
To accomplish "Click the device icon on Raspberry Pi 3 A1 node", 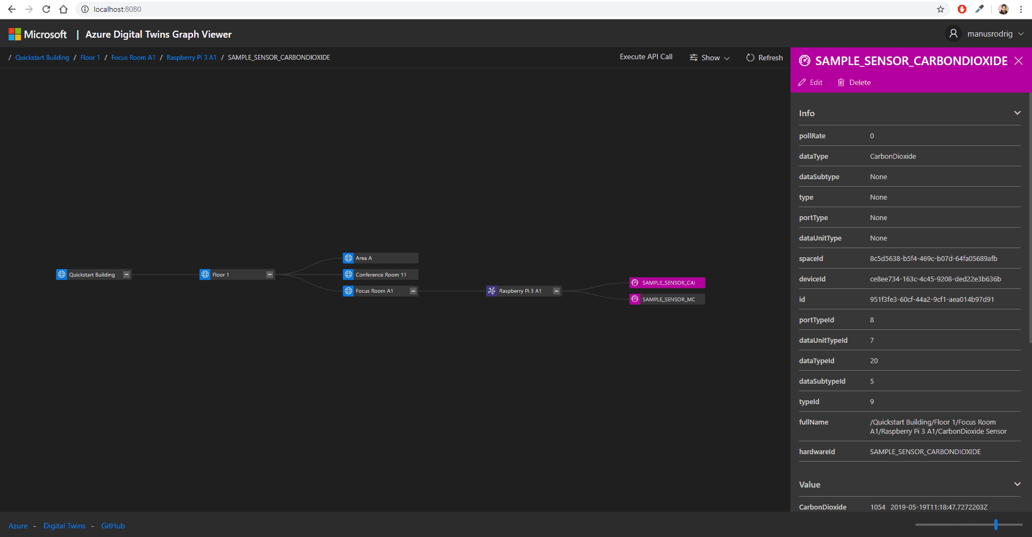I will pos(492,291).
